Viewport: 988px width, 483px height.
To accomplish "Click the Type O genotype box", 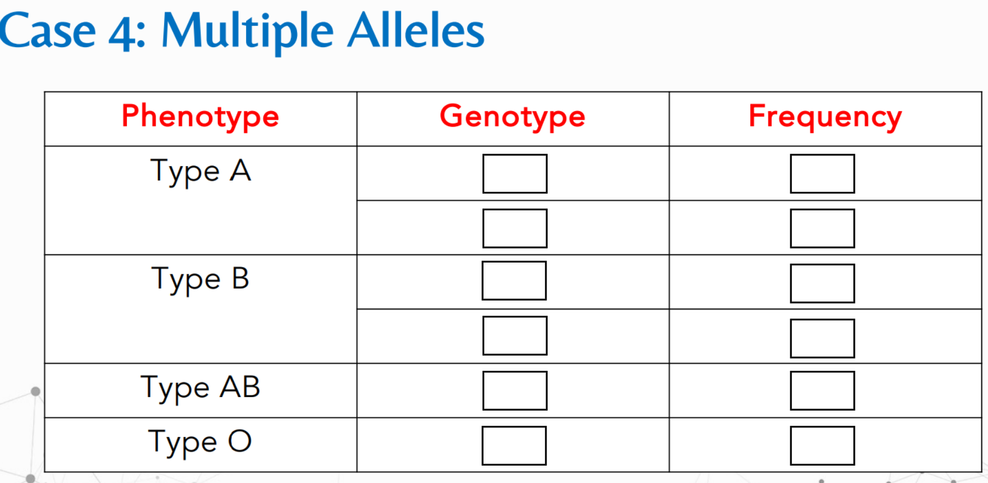I will (514, 445).
